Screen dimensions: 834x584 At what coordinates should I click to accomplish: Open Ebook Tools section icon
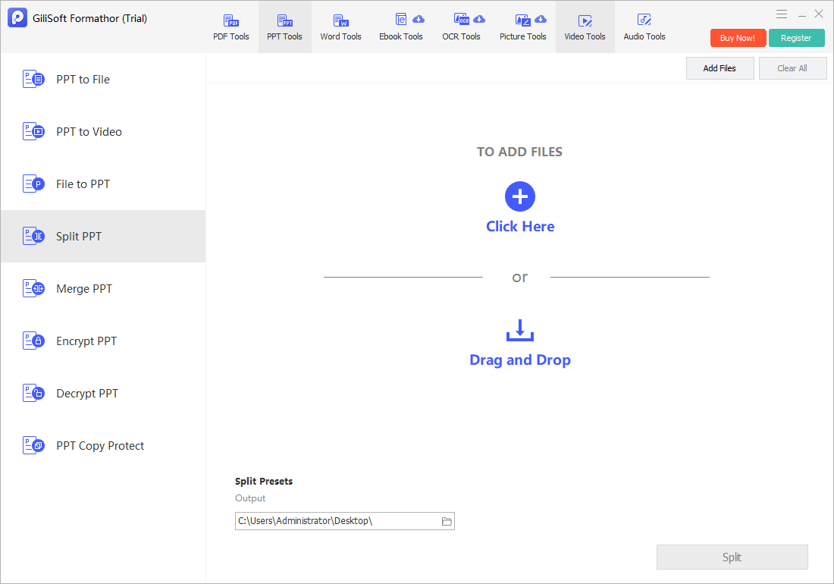click(x=401, y=20)
